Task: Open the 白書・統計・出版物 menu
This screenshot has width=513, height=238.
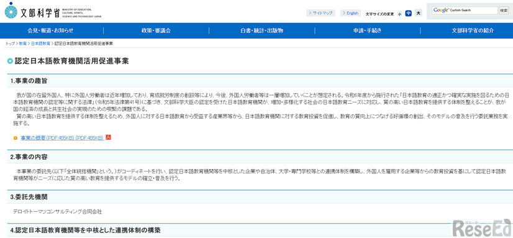Action: [x=261, y=31]
